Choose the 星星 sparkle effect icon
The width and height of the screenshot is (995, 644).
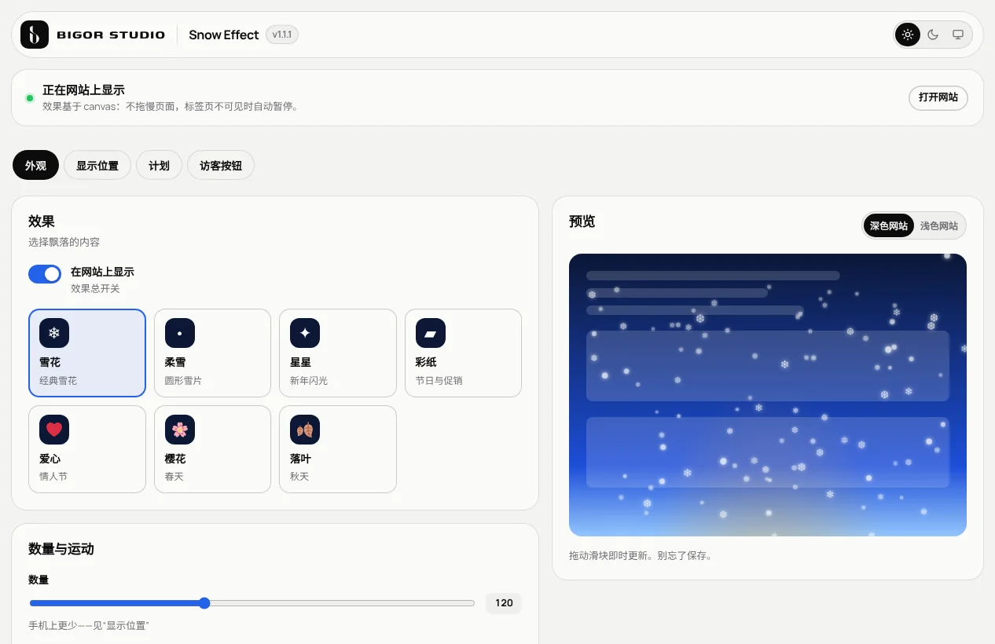coord(305,333)
